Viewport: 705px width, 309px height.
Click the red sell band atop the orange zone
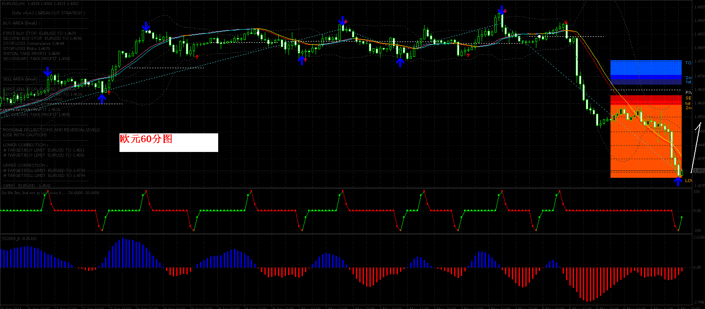(x=646, y=100)
